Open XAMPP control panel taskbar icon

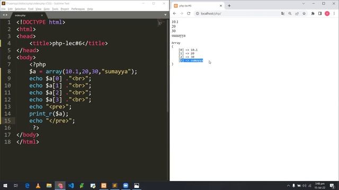click(x=104, y=185)
